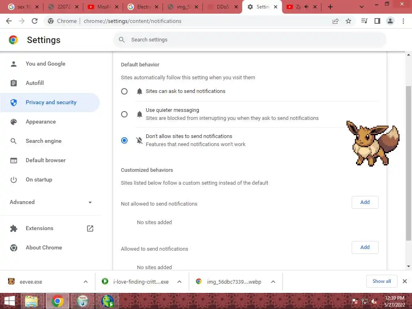Open You and Google settings

(x=50, y=64)
